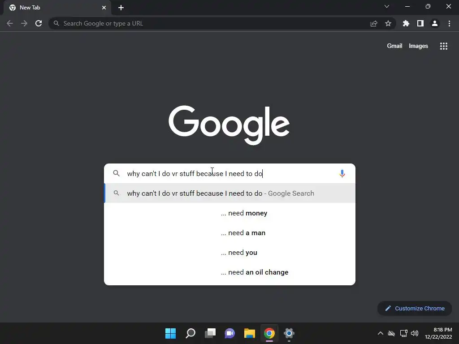Screen dimensions: 459x344
Task: Click the Chrome icon on New Tab tab
Action: (x=13, y=8)
